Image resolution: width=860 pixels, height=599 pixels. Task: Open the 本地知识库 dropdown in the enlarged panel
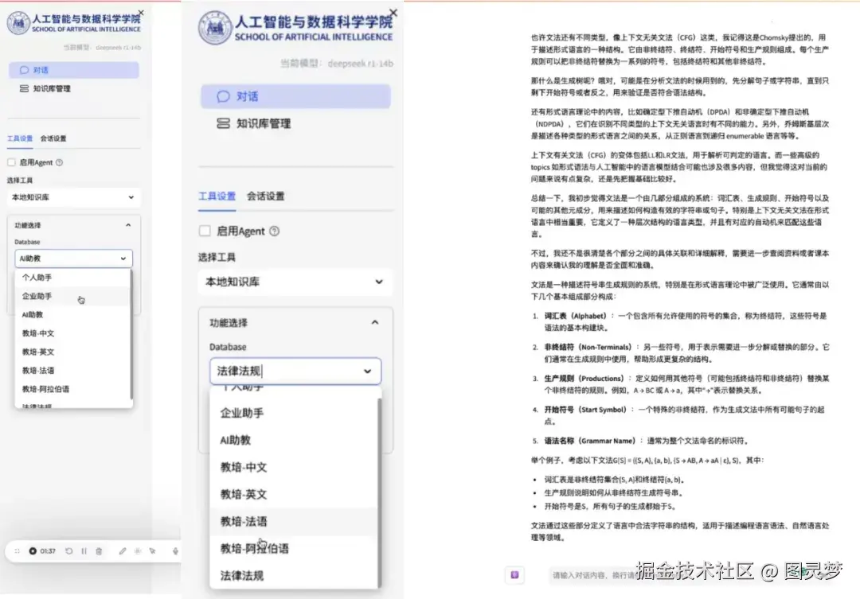295,282
